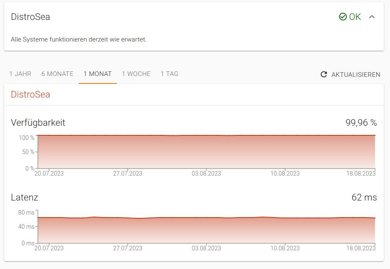Click 03.08.2023 date under availability chart

(x=206, y=174)
